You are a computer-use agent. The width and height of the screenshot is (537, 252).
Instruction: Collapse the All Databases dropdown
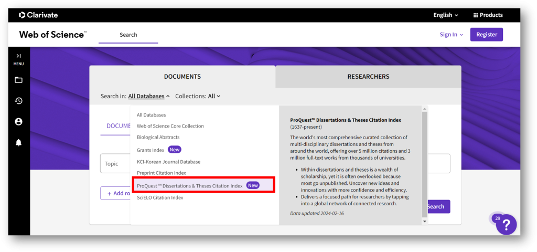[x=149, y=97]
